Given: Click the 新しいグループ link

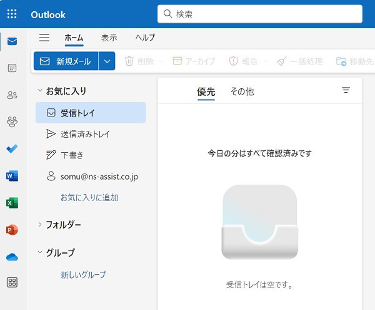Looking at the screenshot, I should point(83,274).
